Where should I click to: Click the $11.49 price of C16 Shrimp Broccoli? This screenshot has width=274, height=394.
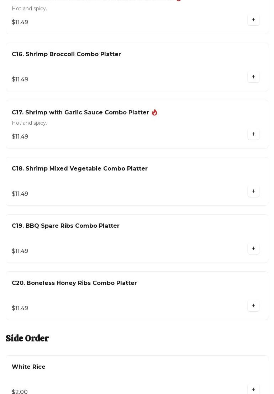[x=20, y=79]
